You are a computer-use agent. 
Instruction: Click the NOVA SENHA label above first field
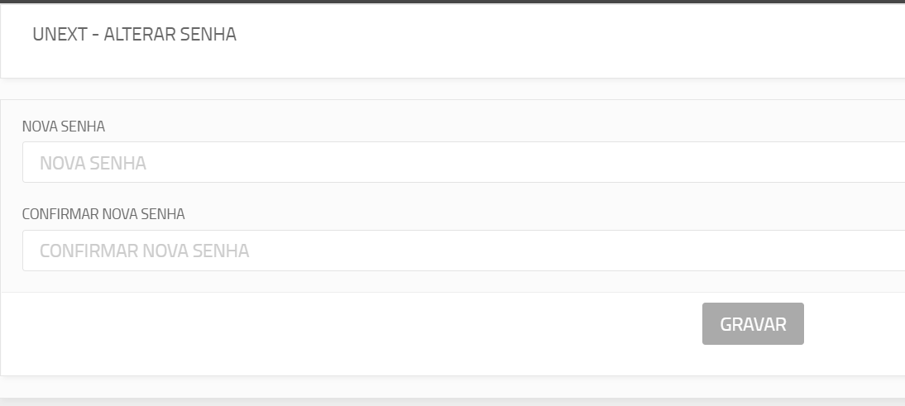point(64,127)
